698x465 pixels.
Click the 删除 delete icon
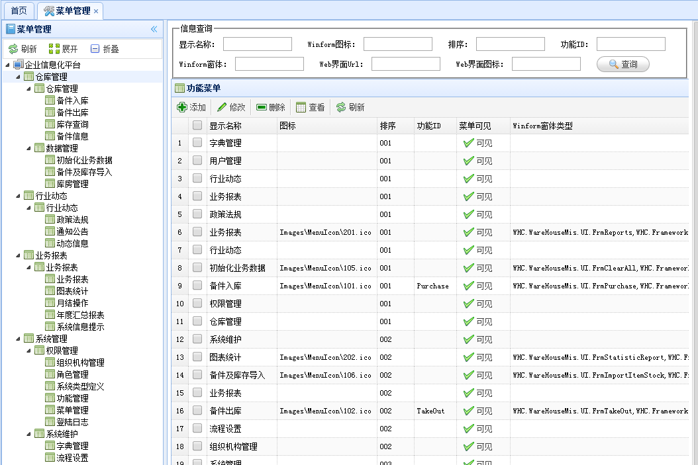tap(262, 107)
